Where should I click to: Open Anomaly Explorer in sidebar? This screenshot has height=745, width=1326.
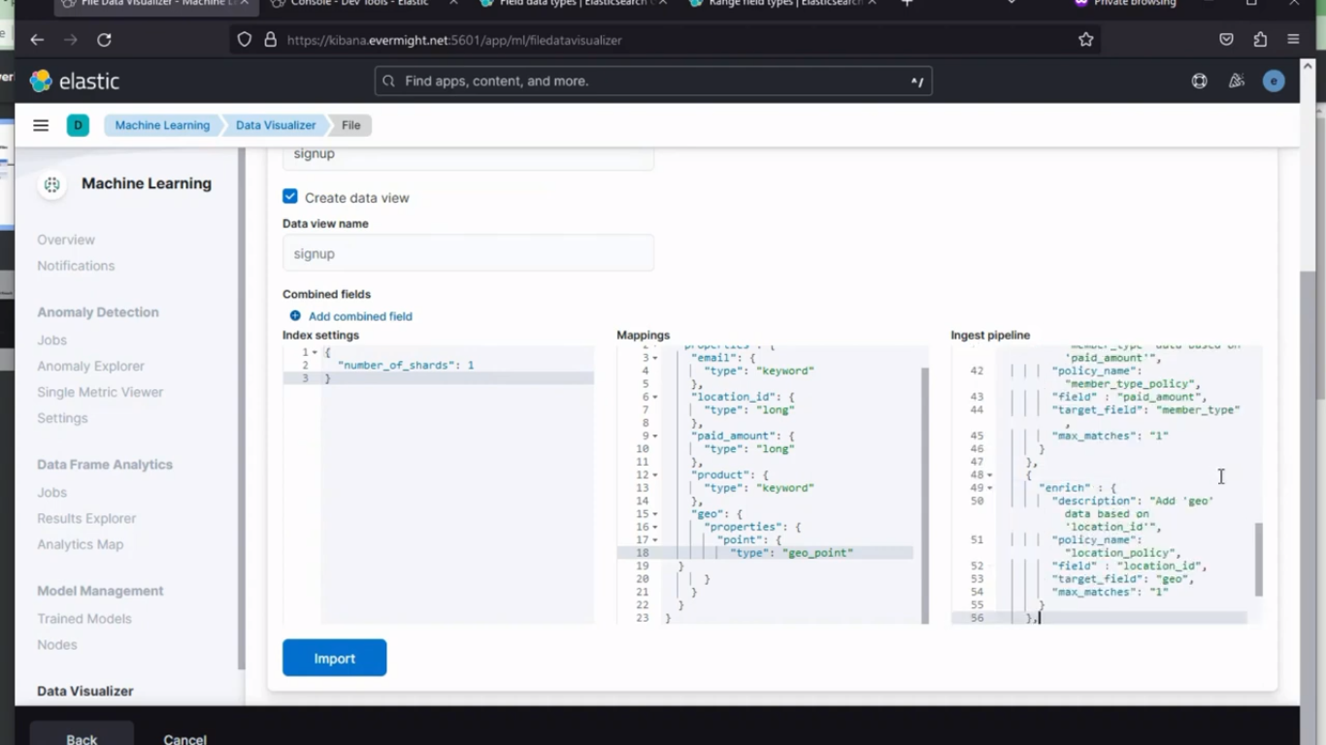90,366
